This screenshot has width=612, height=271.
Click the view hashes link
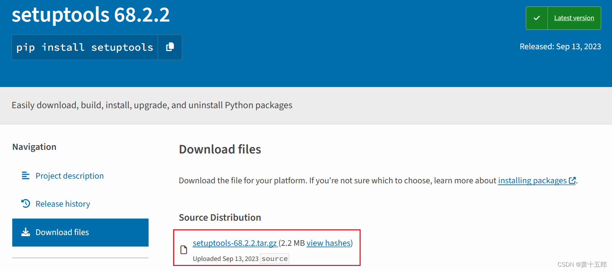tap(329, 243)
